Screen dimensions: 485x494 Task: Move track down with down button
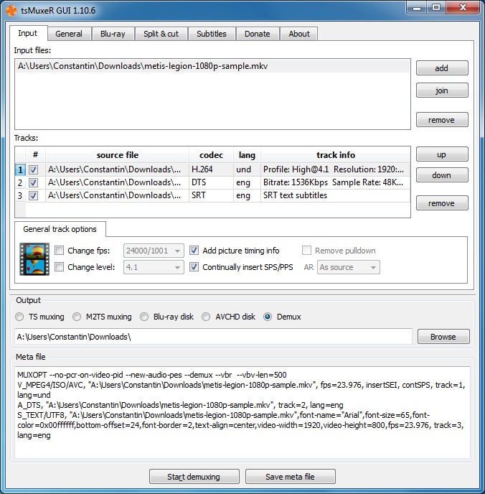tap(442, 175)
